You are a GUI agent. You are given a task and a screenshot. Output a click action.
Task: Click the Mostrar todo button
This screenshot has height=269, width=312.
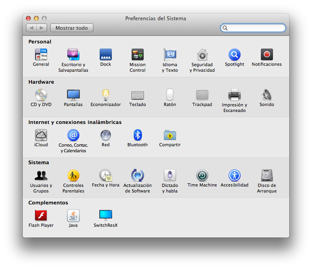(x=72, y=28)
